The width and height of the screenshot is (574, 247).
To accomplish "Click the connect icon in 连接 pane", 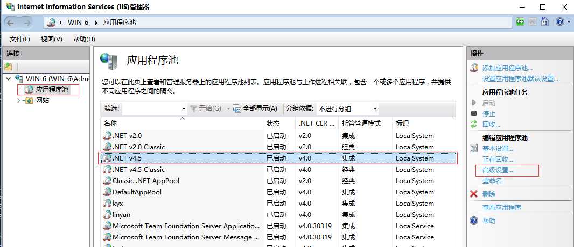I will point(8,67).
